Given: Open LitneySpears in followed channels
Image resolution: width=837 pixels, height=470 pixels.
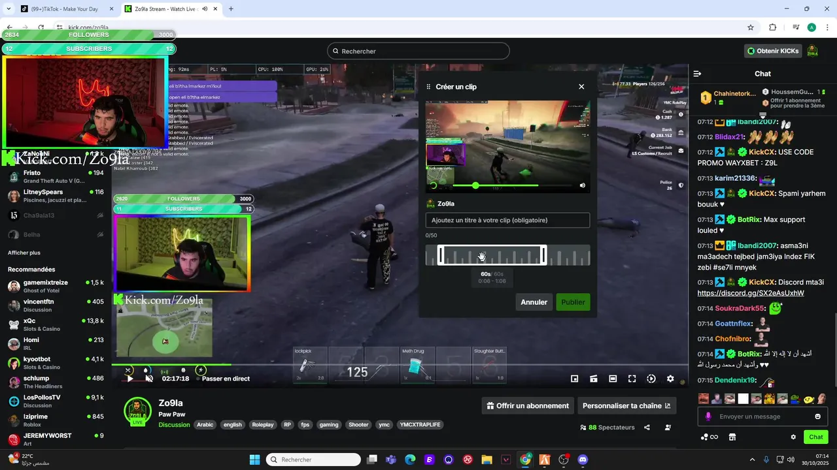Looking at the screenshot, I should tap(56, 196).
